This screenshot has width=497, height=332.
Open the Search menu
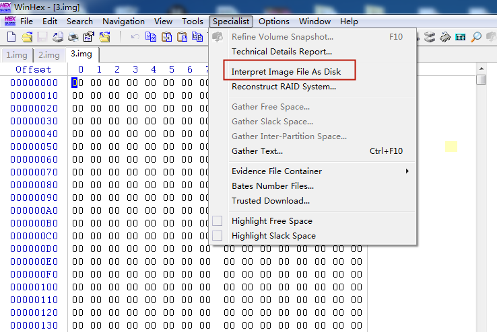pyautogui.click(x=79, y=22)
